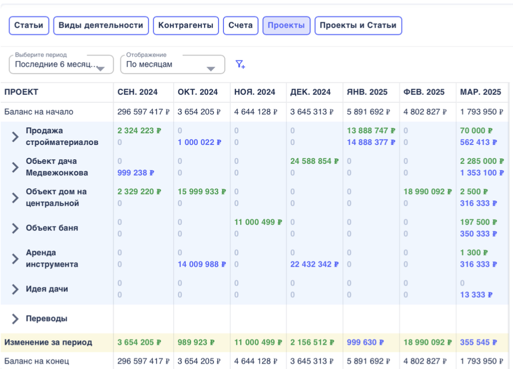Expand Объект дом на центральной row

click(16, 198)
